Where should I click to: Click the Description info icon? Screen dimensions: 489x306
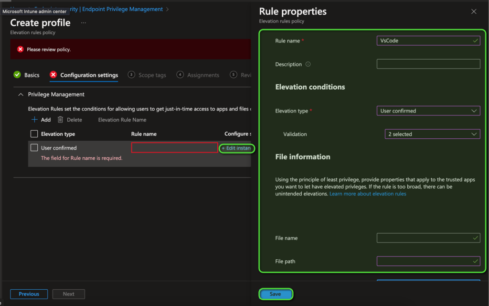(x=308, y=64)
